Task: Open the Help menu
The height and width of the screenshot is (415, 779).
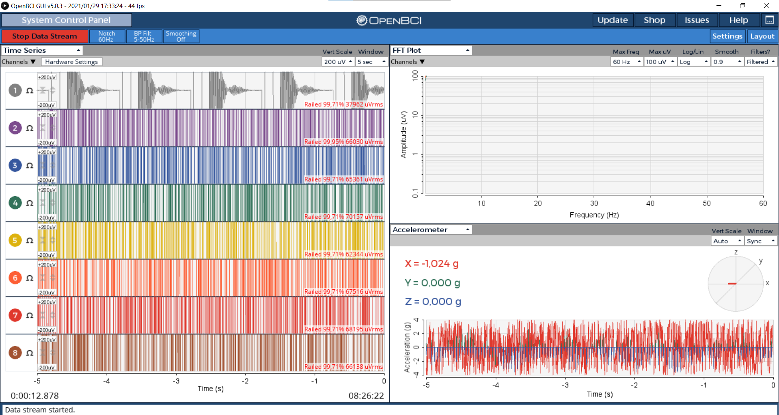Action: pos(738,20)
